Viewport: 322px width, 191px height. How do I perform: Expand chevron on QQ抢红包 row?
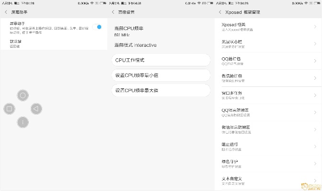315,61
